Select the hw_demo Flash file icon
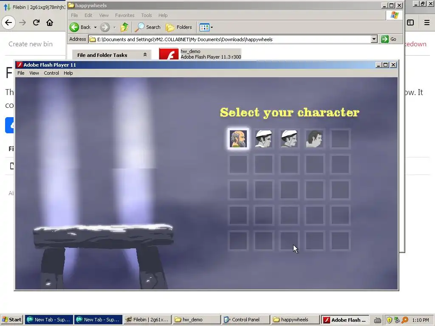 pyautogui.click(x=168, y=54)
